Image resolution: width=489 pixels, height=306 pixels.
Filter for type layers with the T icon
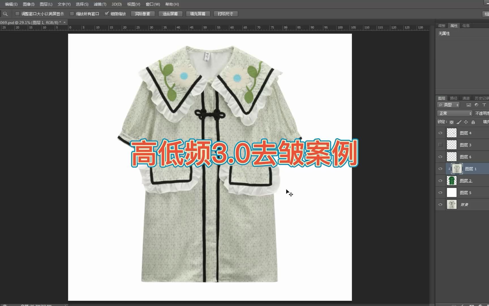(x=484, y=105)
